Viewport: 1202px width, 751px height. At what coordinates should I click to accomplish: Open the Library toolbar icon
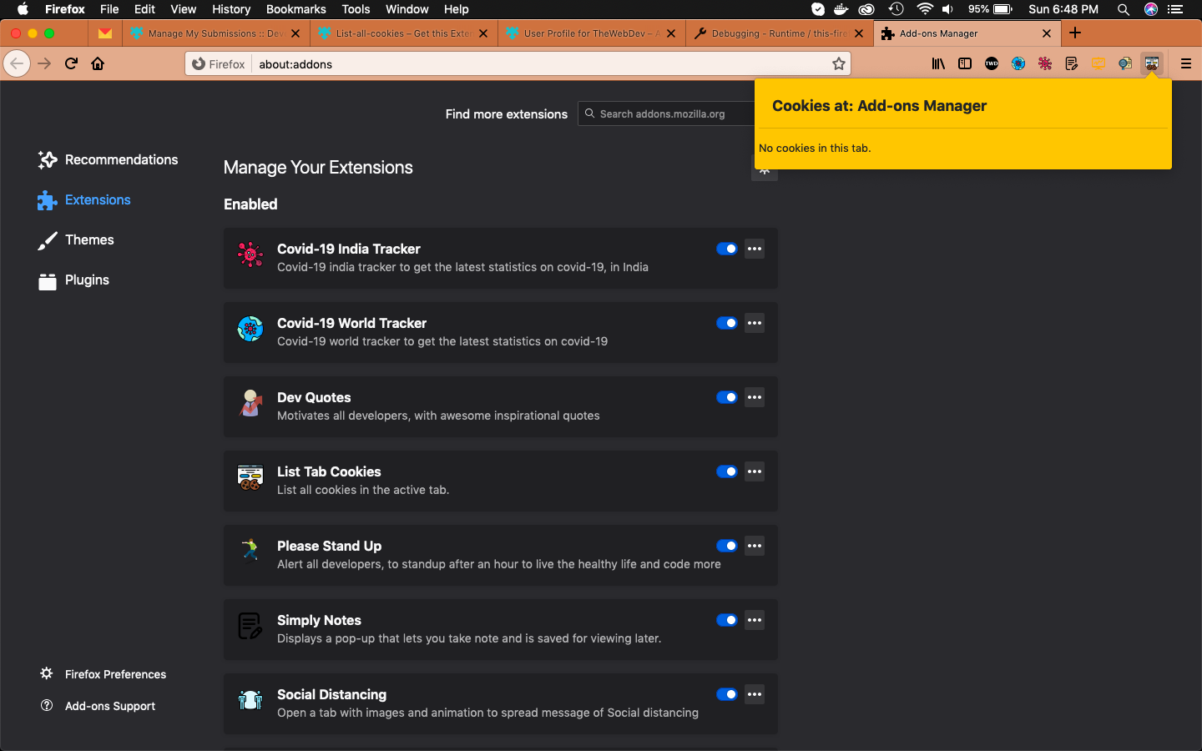(x=938, y=63)
